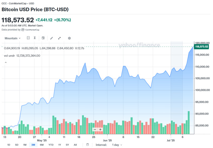
Task: Click the H:85,095.05 high value
Action: click(30, 48)
